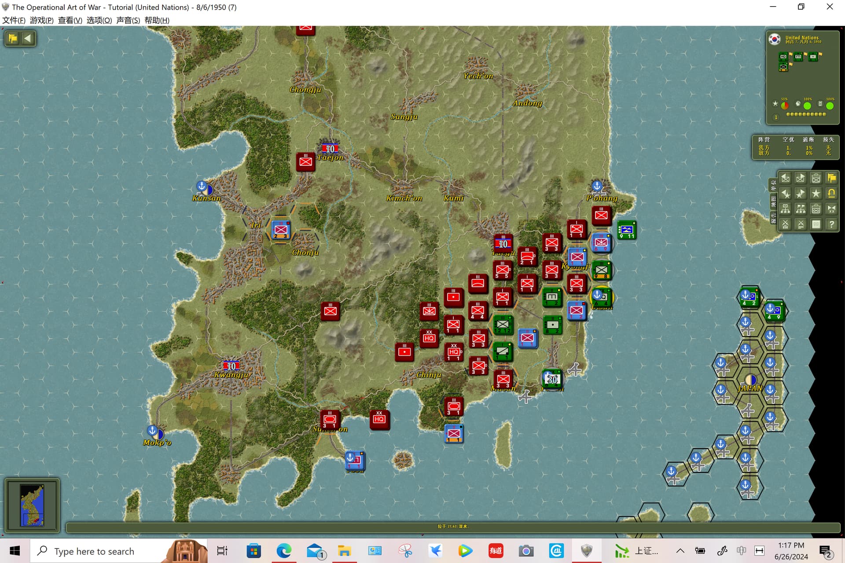
Task: Click the crossed-swords list button
Action: pyautogui.click(x=801, y=224)
